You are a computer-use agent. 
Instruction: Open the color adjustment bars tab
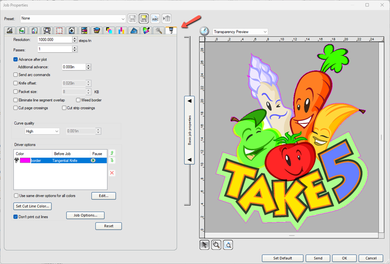(121, 31)
